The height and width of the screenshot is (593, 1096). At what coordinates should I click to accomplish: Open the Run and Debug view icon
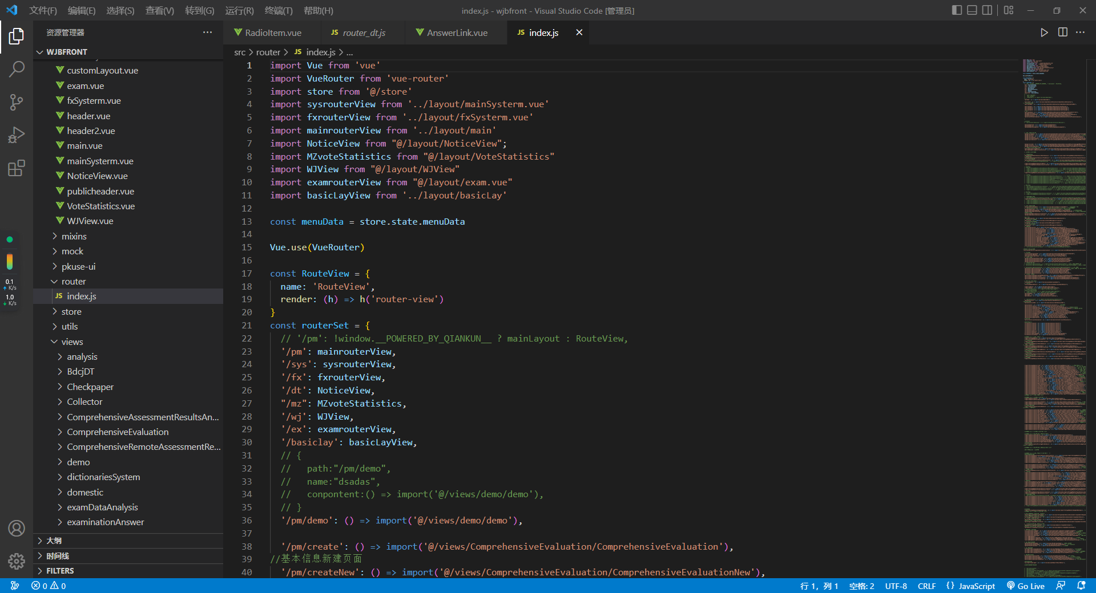coord(17,135)
